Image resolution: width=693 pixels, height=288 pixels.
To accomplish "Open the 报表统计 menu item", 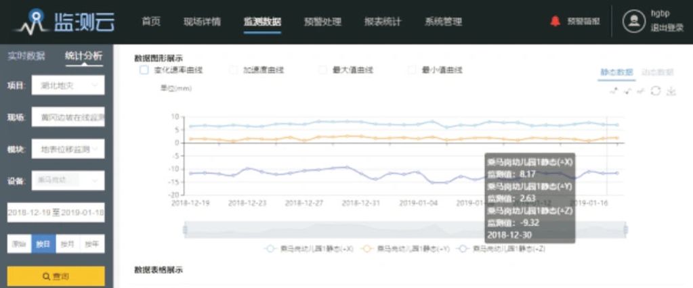I will click(383, 22).
